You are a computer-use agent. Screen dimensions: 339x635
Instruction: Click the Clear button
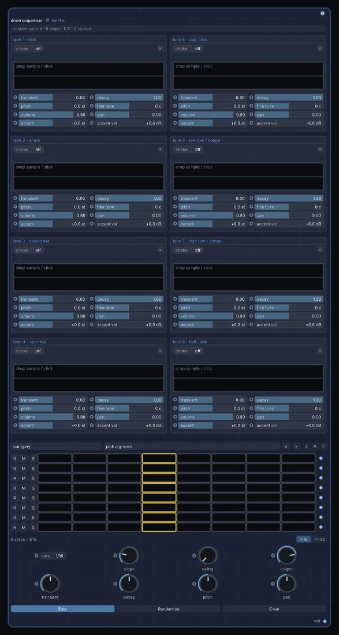tap(274, 609)
